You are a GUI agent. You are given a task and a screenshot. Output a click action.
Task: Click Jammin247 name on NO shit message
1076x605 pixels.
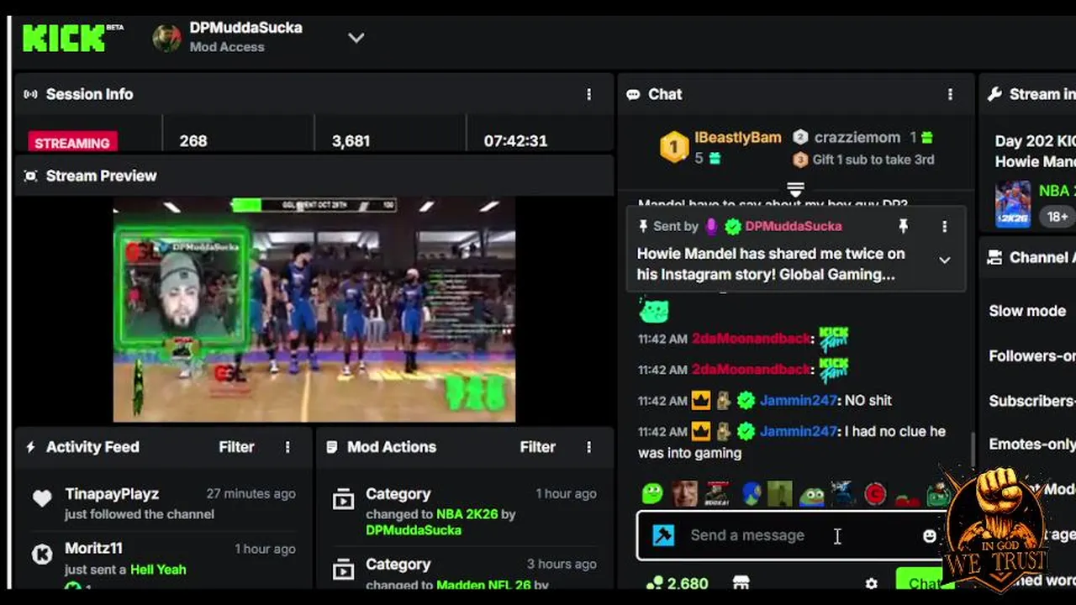click(798, 401)
